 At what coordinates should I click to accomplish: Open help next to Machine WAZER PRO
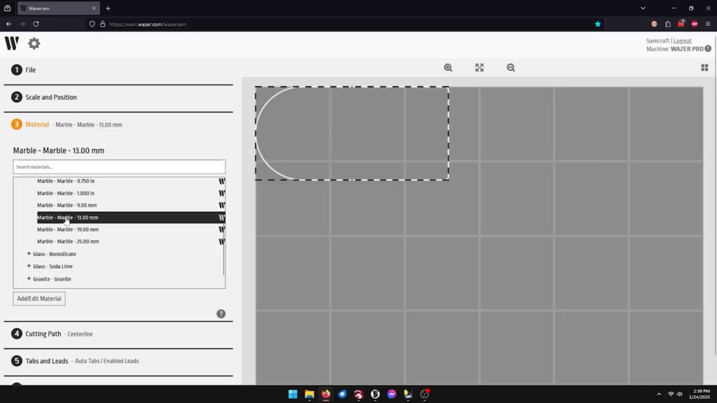pyautogui.click(x=708, y=49)
